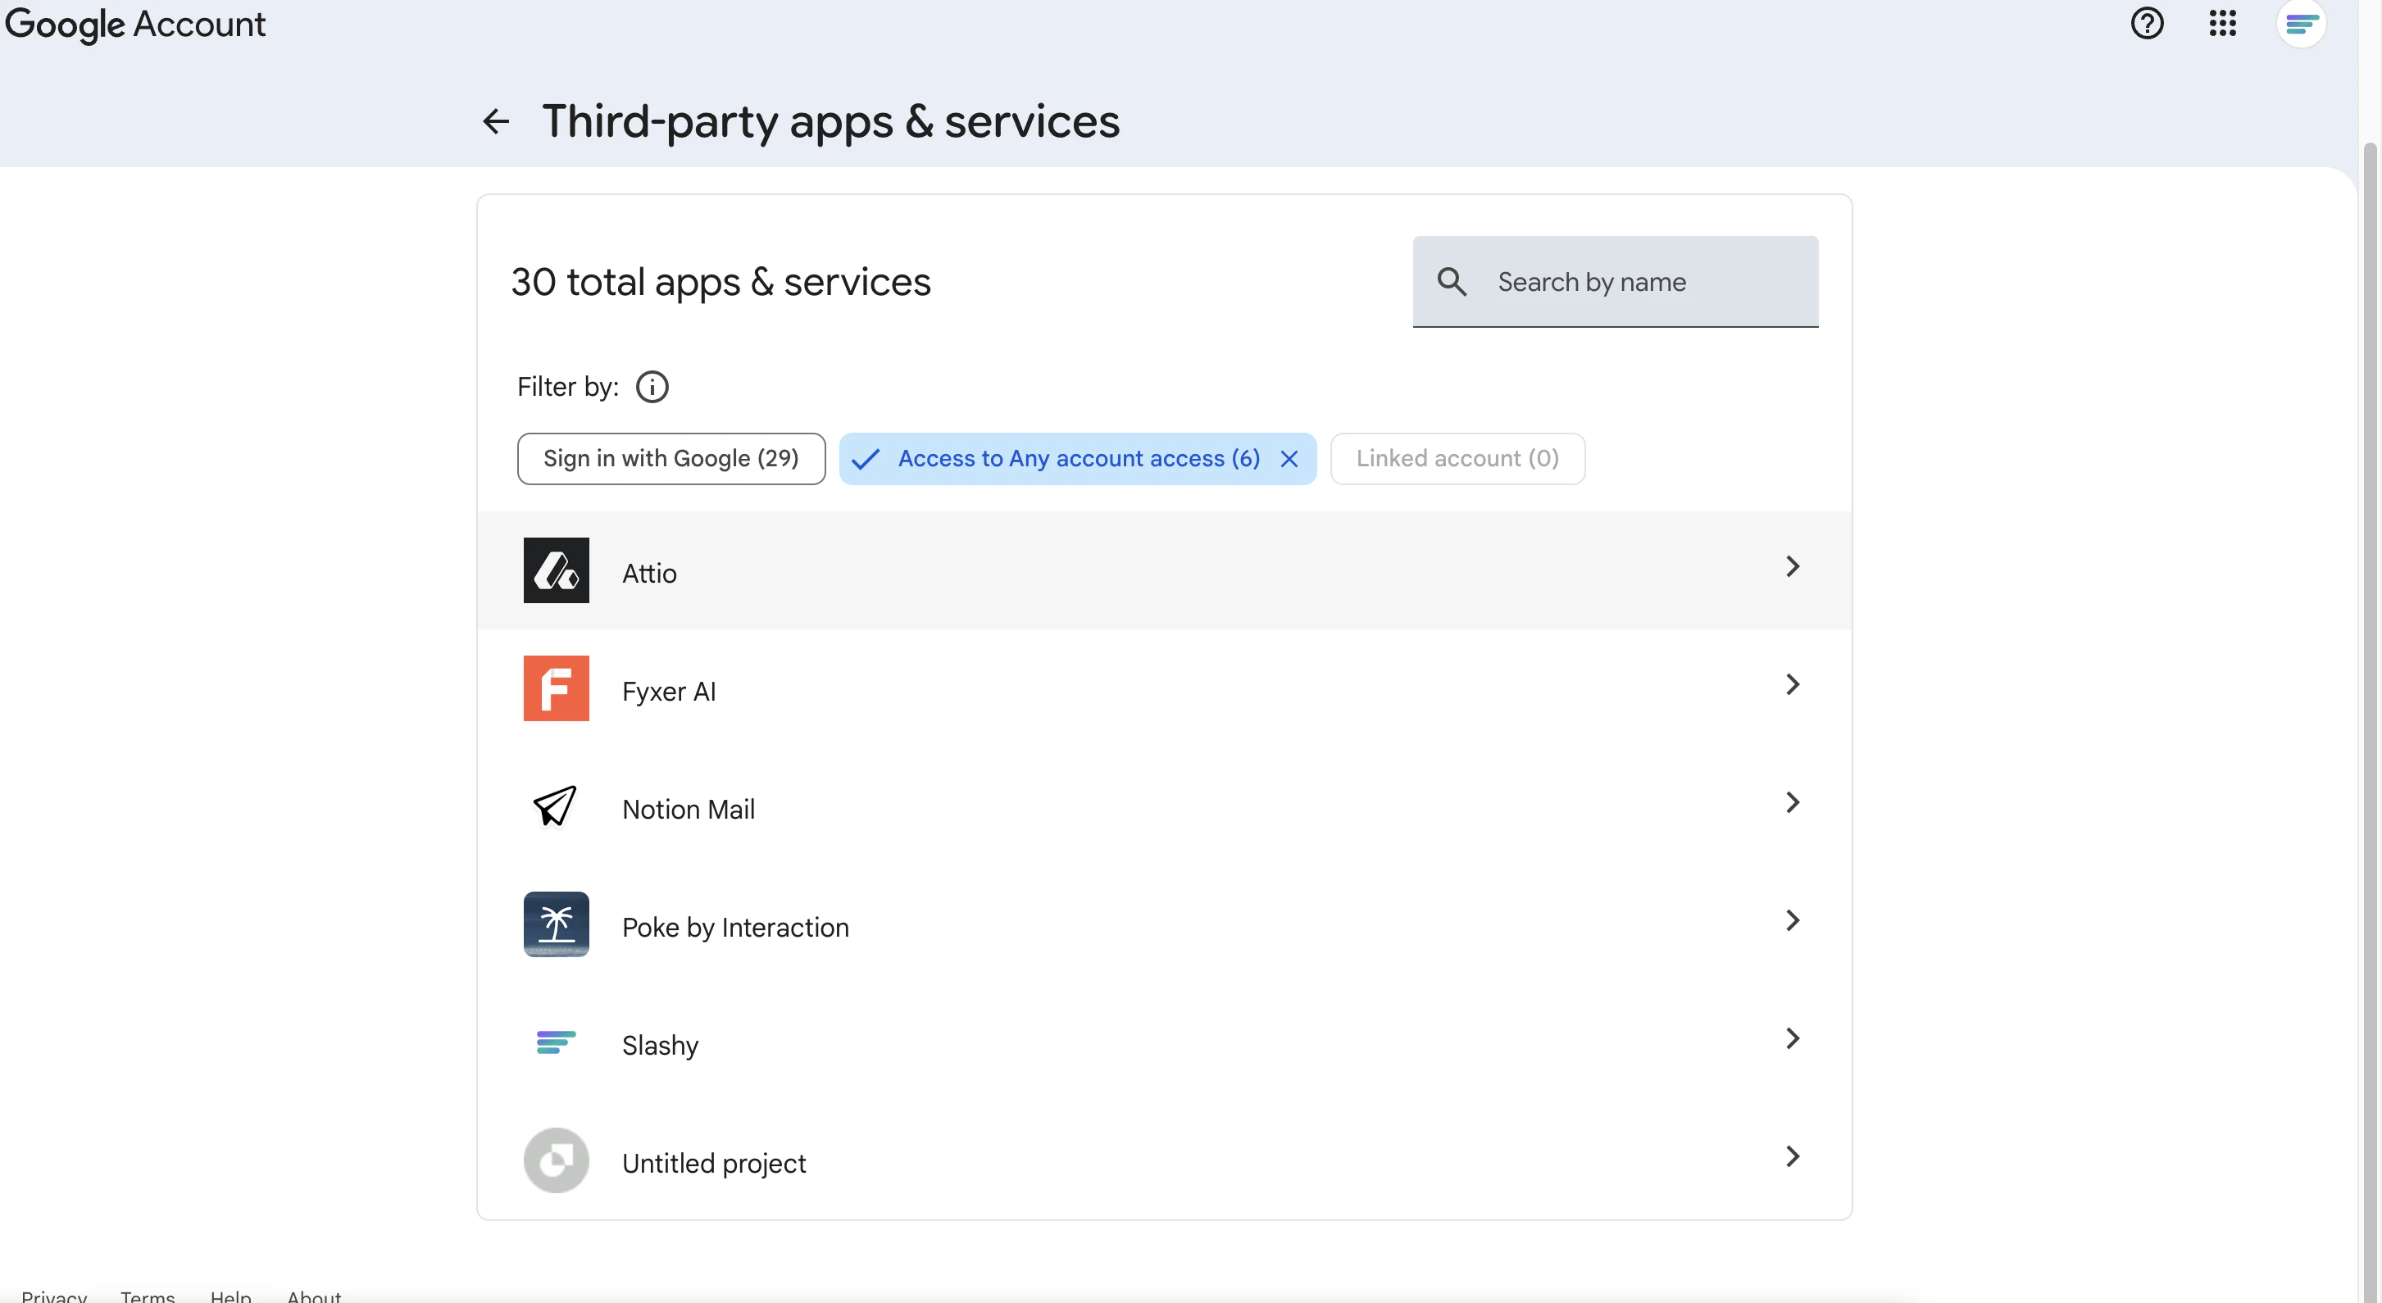
Task: Click the Attio app logo
Action: (556, 570)
